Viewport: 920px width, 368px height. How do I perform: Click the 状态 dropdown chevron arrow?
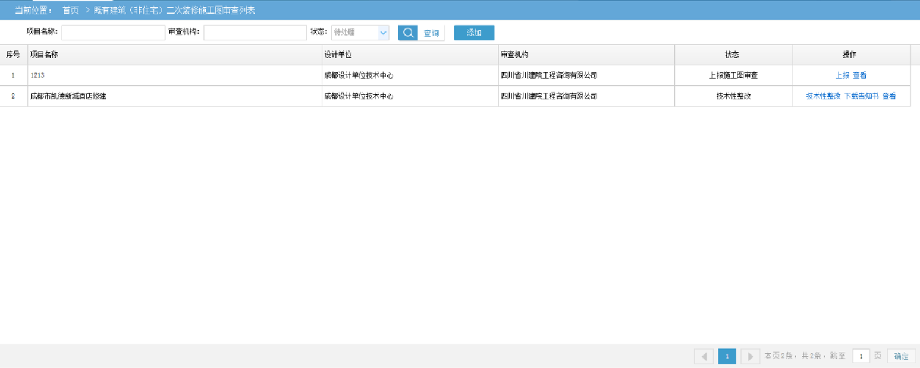(x=384, y=33)
